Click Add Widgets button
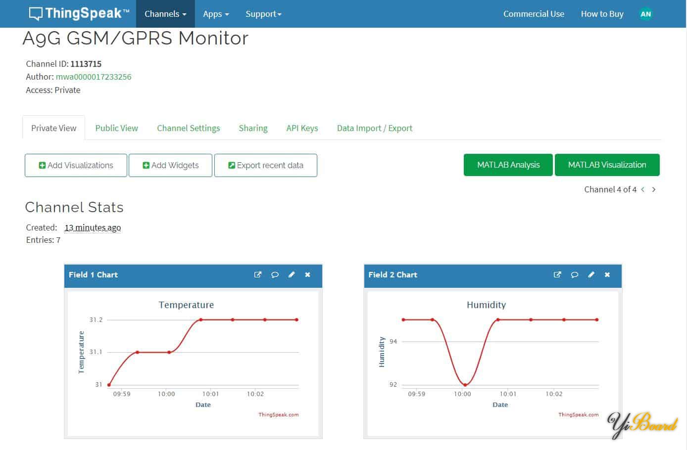Viewport: 687px width, 450px height. coord(170,165)
